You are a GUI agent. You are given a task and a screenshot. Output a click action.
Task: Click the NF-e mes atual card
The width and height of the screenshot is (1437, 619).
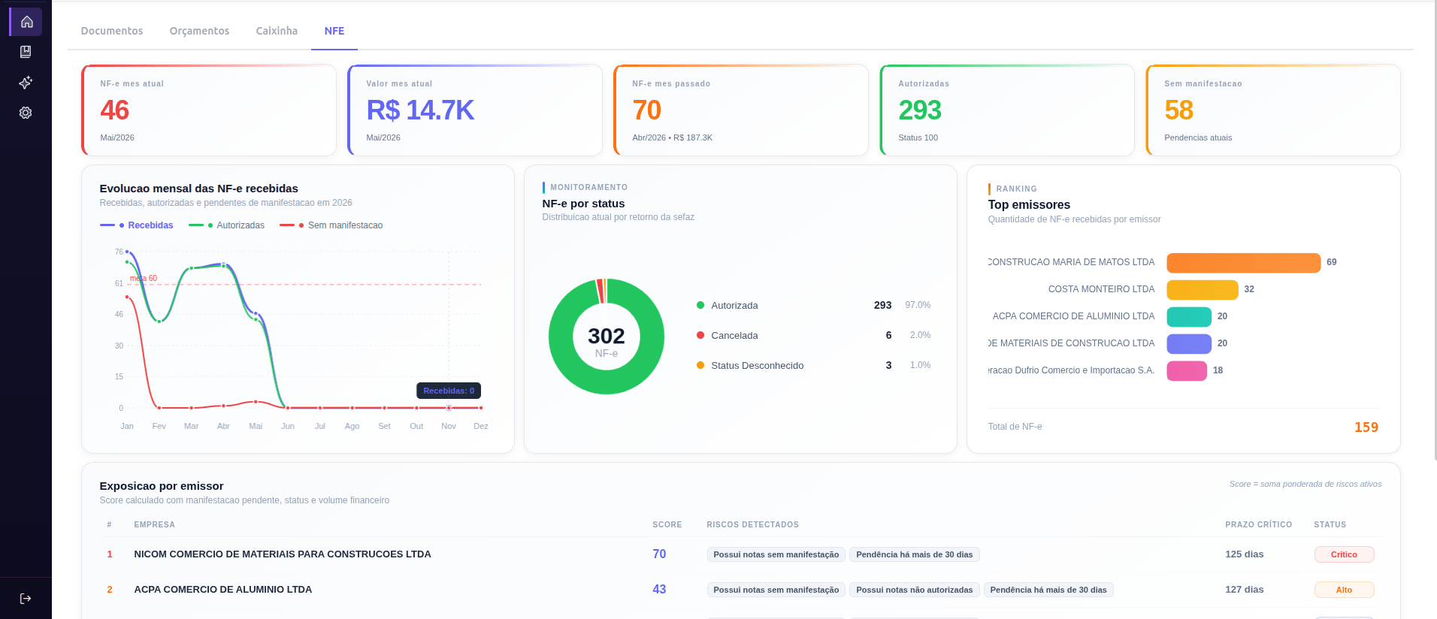pos(209,110)
